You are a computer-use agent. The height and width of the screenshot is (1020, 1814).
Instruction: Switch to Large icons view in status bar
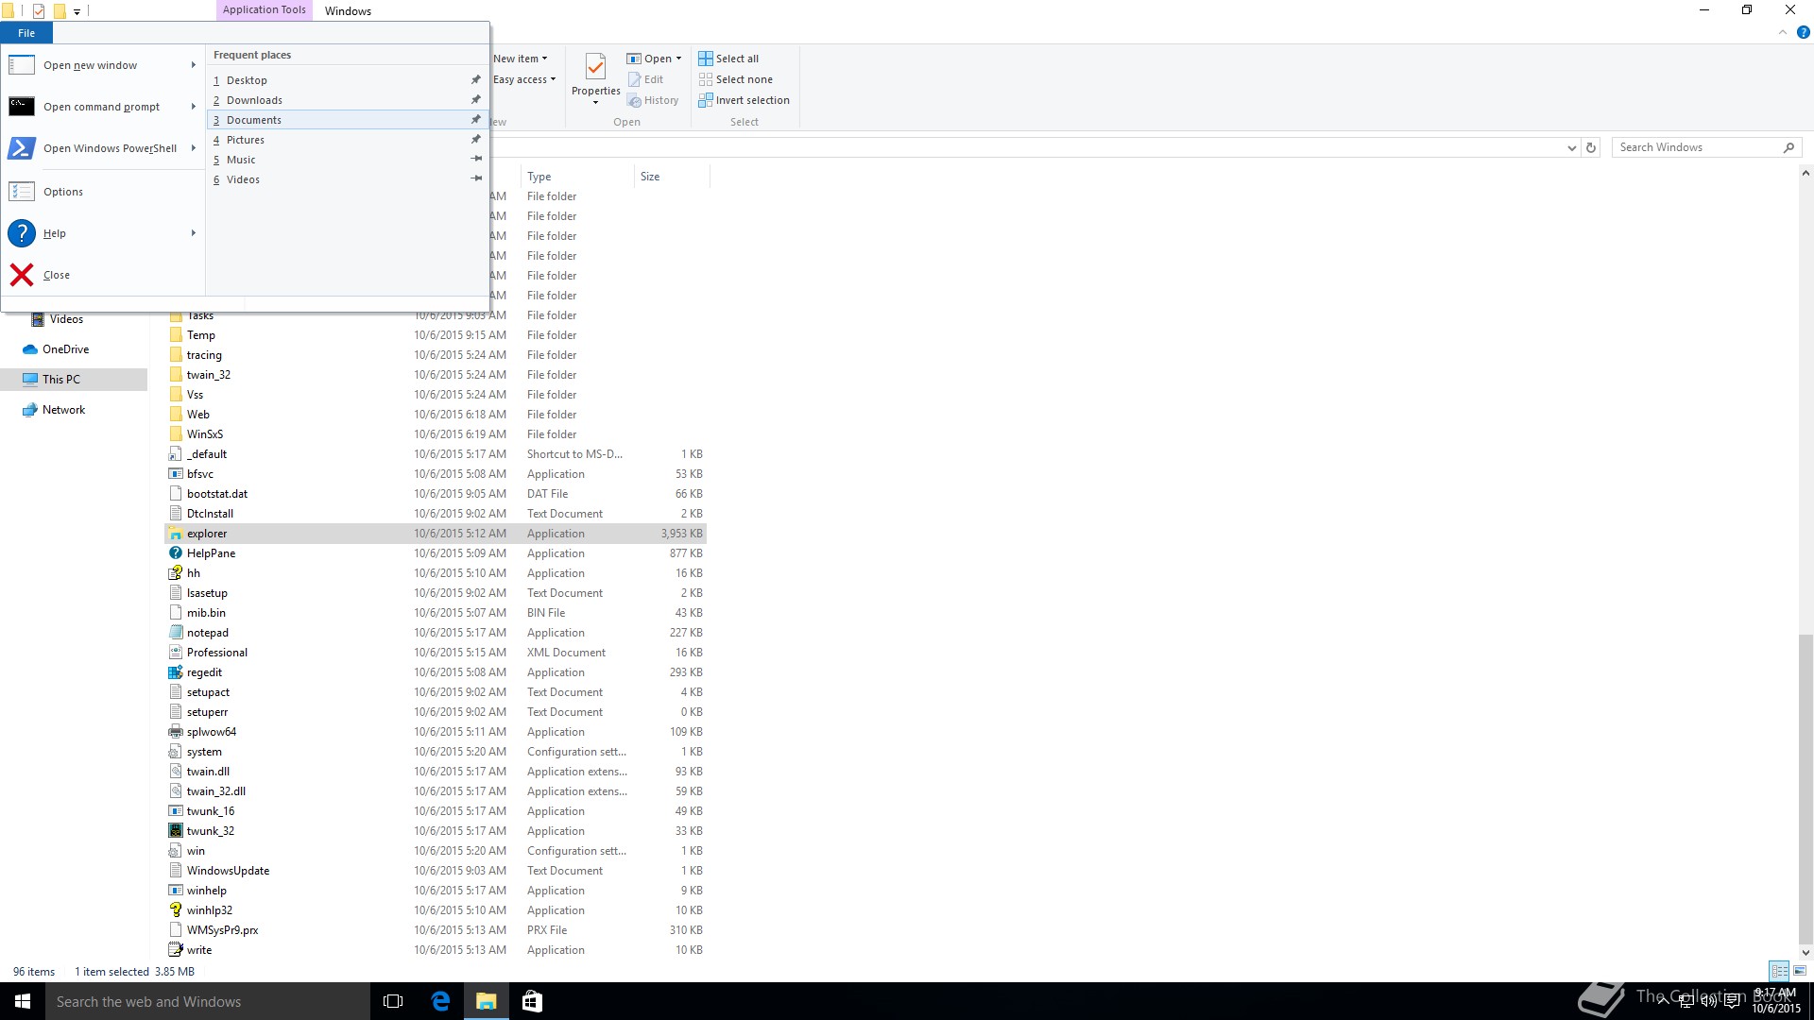coord(1800,971)
